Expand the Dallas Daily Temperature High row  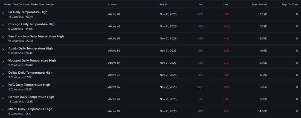coord(3,73)
